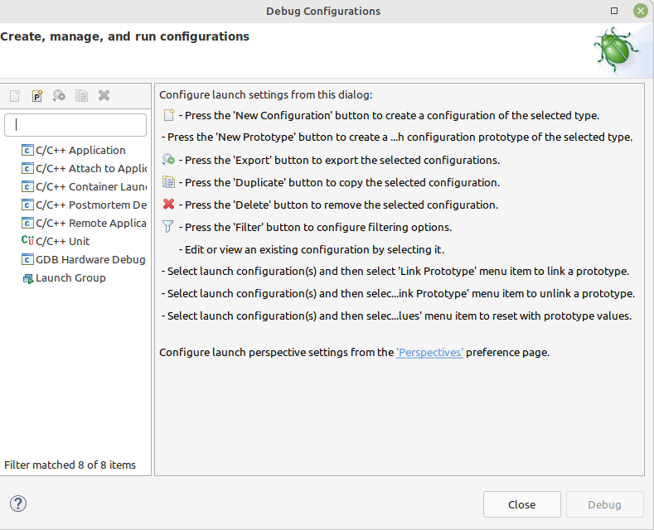Viewport: 654px width, 530px height.
Task: Click the Export configurations toolbar icon
Action: tap(59, 95)
